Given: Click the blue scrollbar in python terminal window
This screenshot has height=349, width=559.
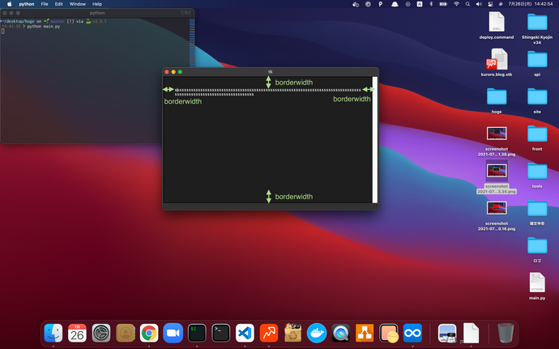Looking at the screenshot, I should pos(192,43).
